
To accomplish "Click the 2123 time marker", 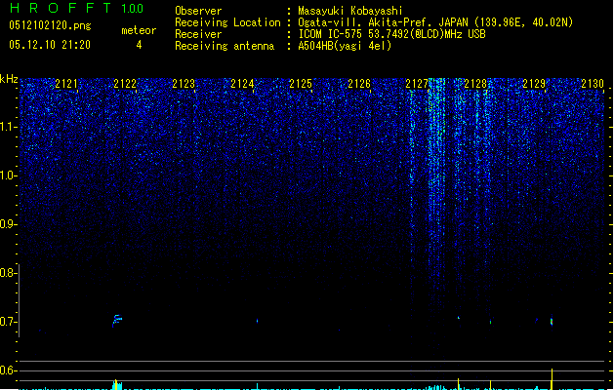I will [x=184, y=83].
